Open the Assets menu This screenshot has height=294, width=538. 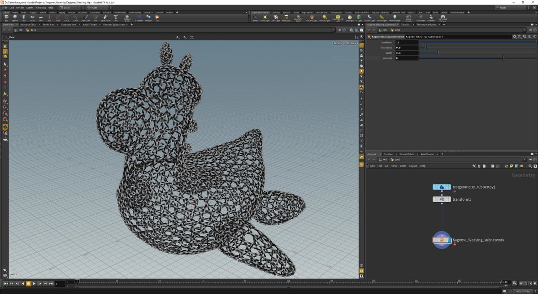(30, 8)
